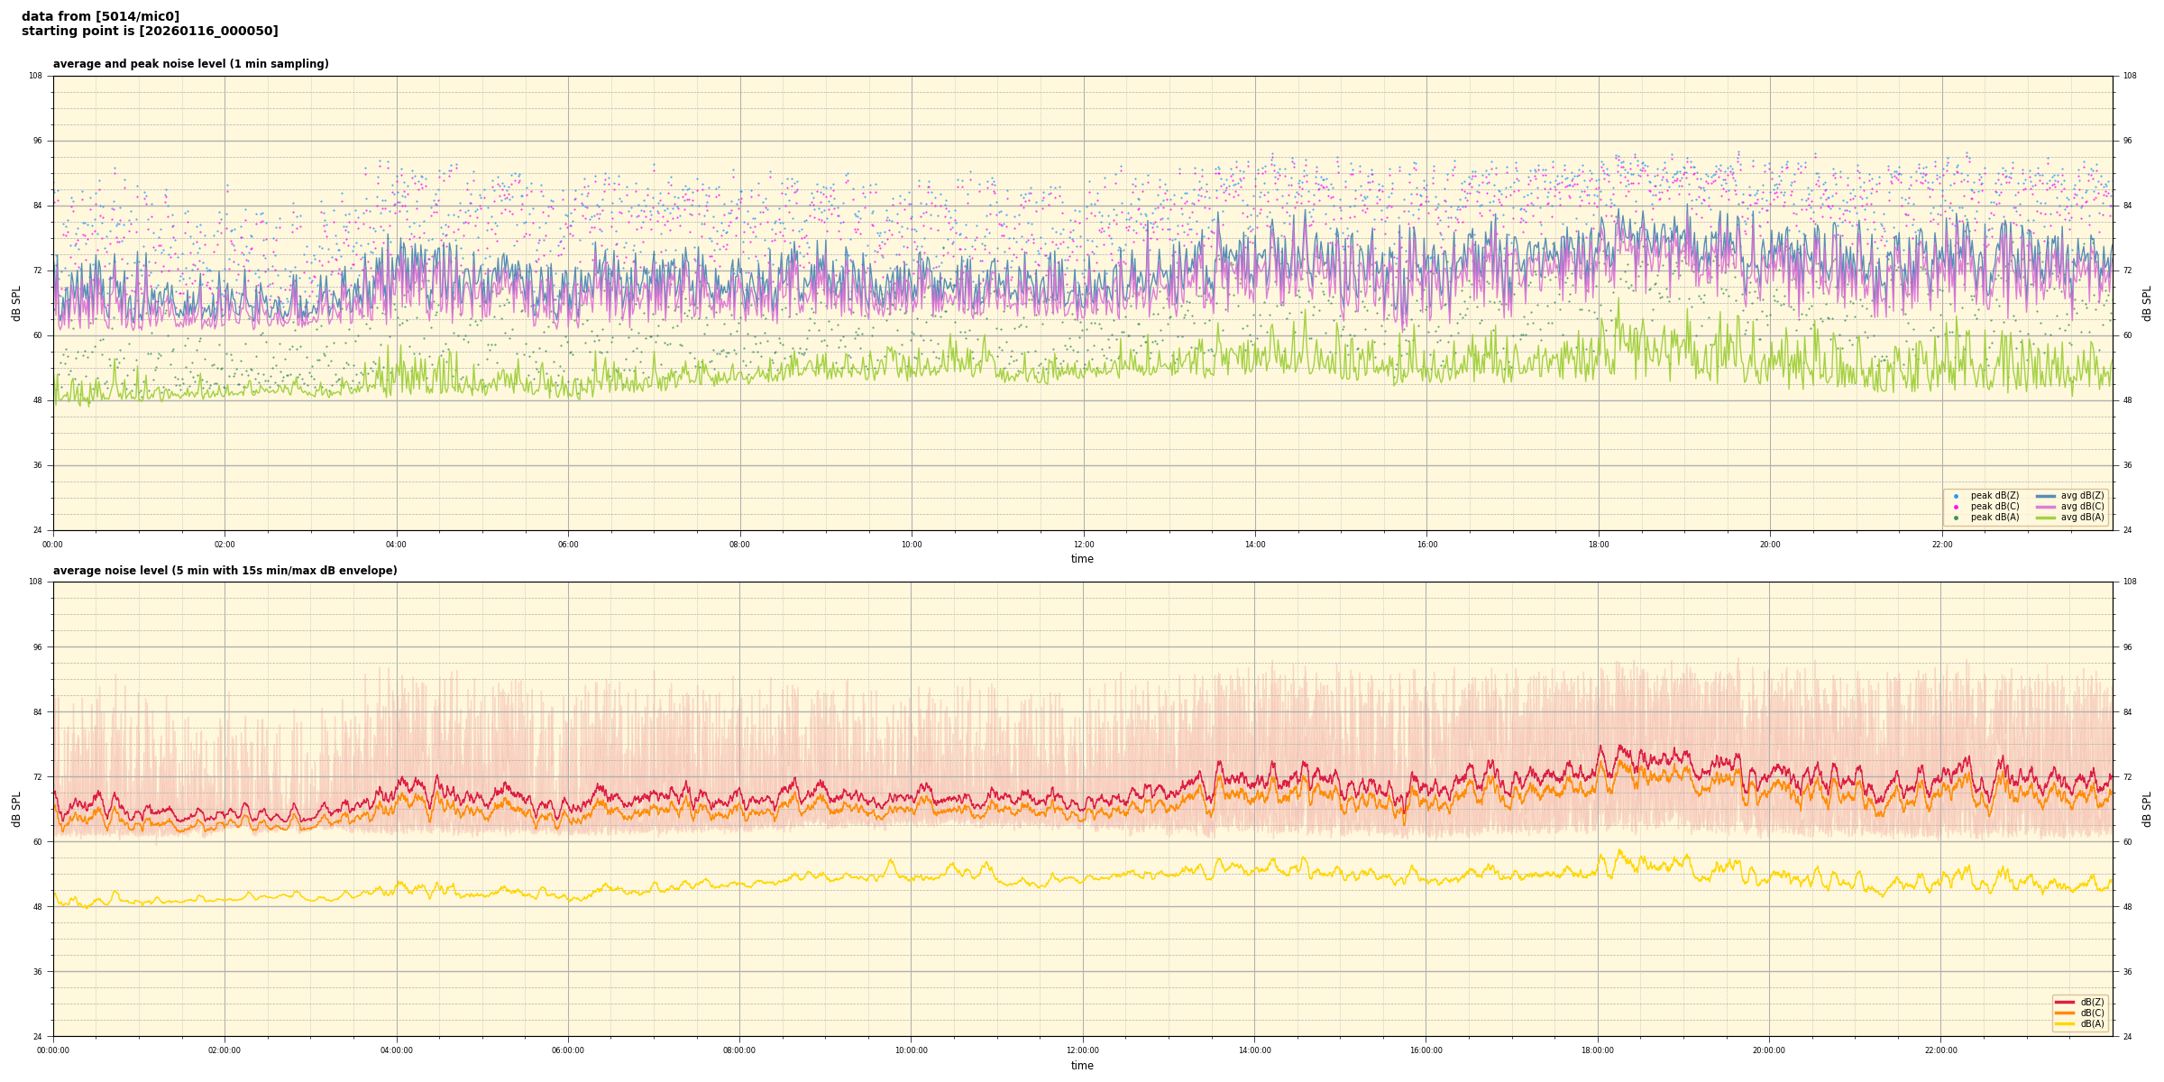The image size is (2164, 1082).
Task: Click the peak dB(A) legend marker
Action: click(x=1956, y=518)
